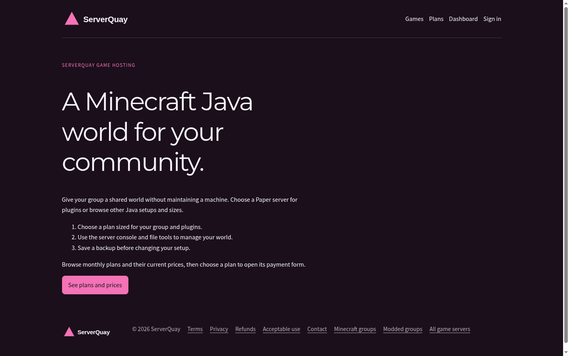Open the Minecraft groups link
The height and width of the screenshot is (356, 569).
355,329
